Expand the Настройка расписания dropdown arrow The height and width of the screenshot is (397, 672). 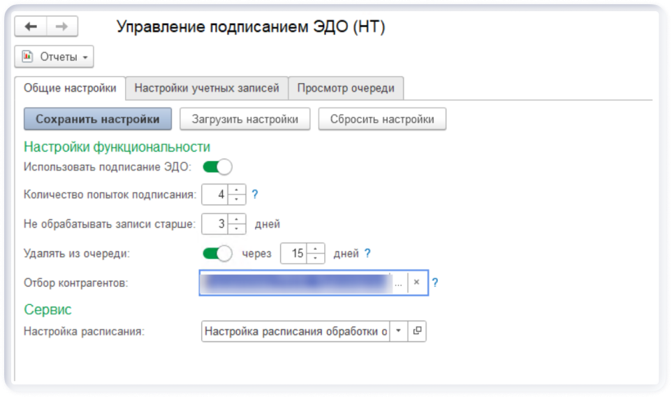pyautogui.click(x=398, y=331)
